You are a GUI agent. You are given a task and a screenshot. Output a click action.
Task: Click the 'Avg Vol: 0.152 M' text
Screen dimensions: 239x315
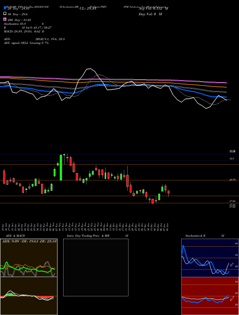[x=153, y=9]
